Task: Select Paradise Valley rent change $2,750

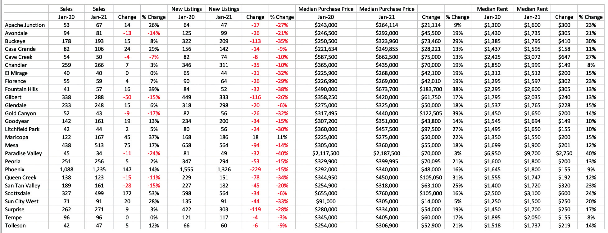Action: coord(564,153)
